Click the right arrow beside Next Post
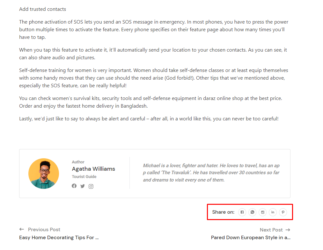The height and width of the screenshot is (250, 323). click(x=288, y=230)
